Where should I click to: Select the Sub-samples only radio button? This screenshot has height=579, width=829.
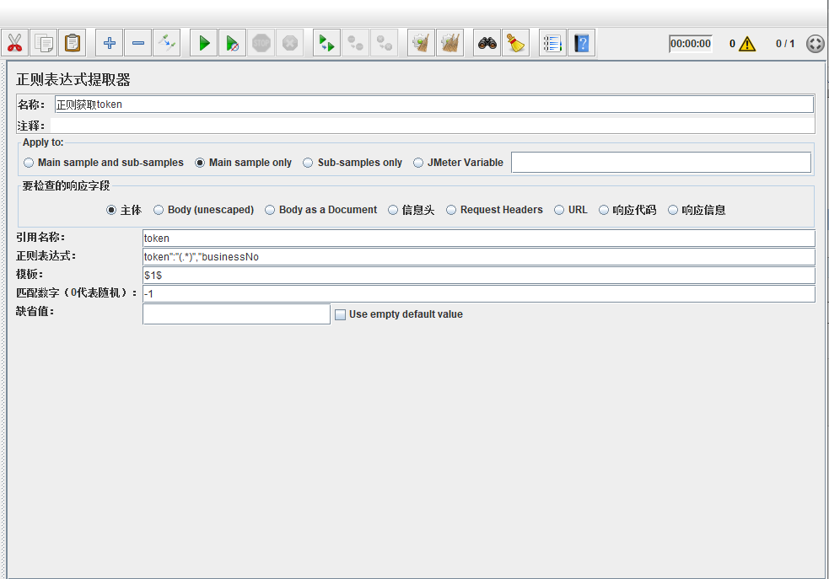click(309, 163)
